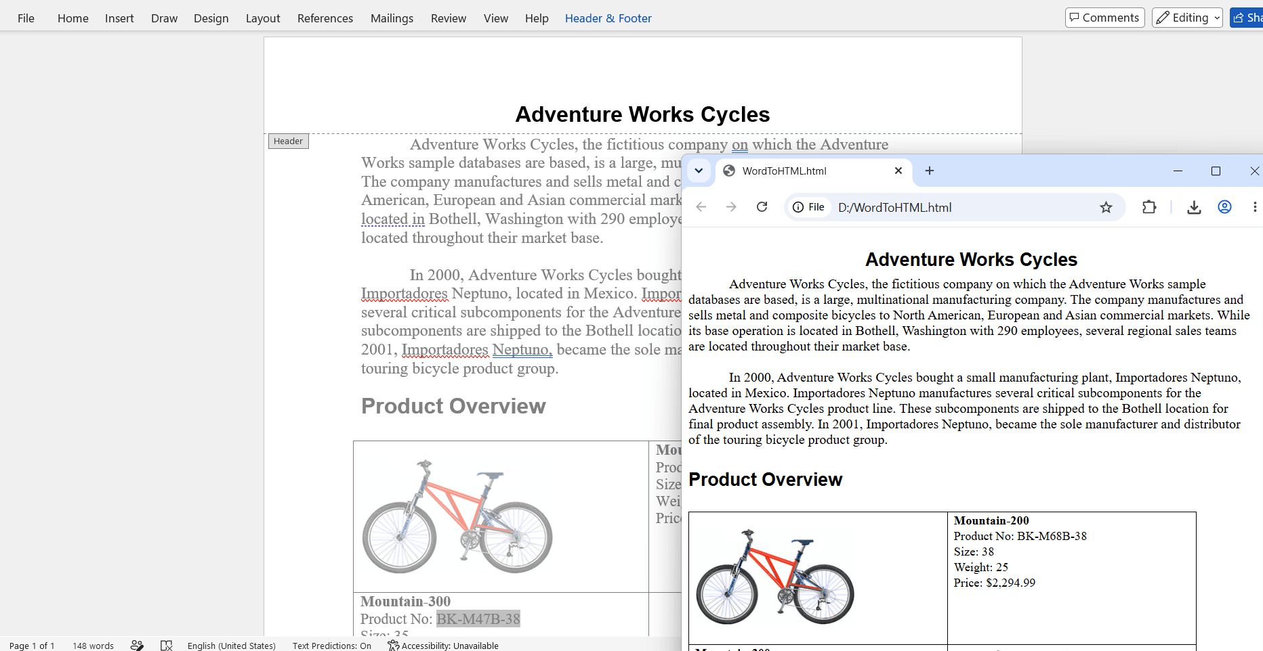
Task: Click the Share button in Word
Action: pos(1247,18)
